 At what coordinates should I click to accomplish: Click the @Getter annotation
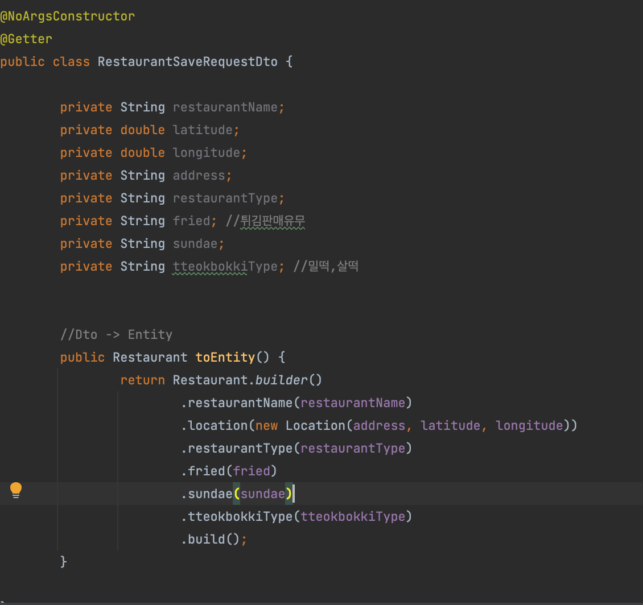(26, 39)
